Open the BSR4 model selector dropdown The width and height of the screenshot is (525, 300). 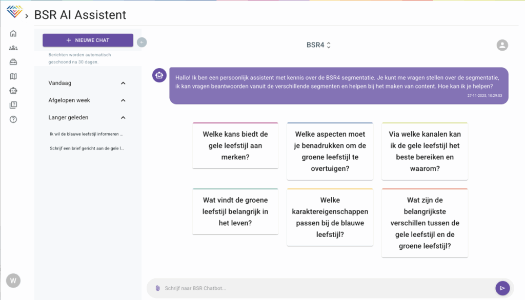point(318,45)
